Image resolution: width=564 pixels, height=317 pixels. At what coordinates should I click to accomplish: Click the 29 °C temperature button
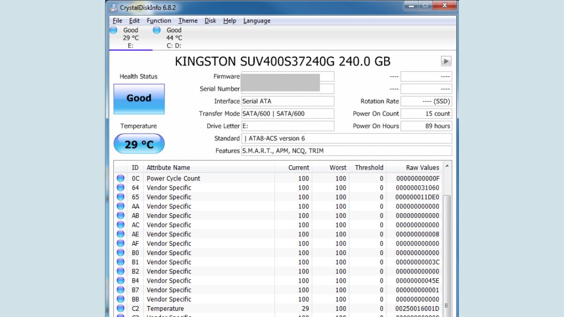click(x=139, y=144)
